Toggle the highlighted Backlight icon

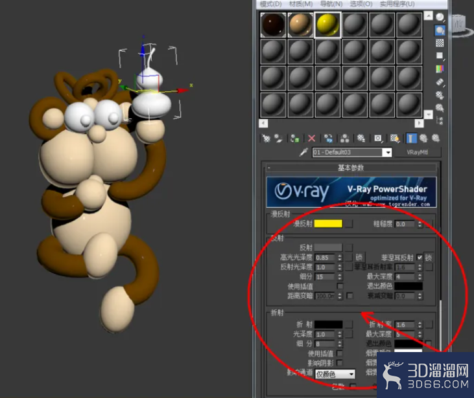440,30
